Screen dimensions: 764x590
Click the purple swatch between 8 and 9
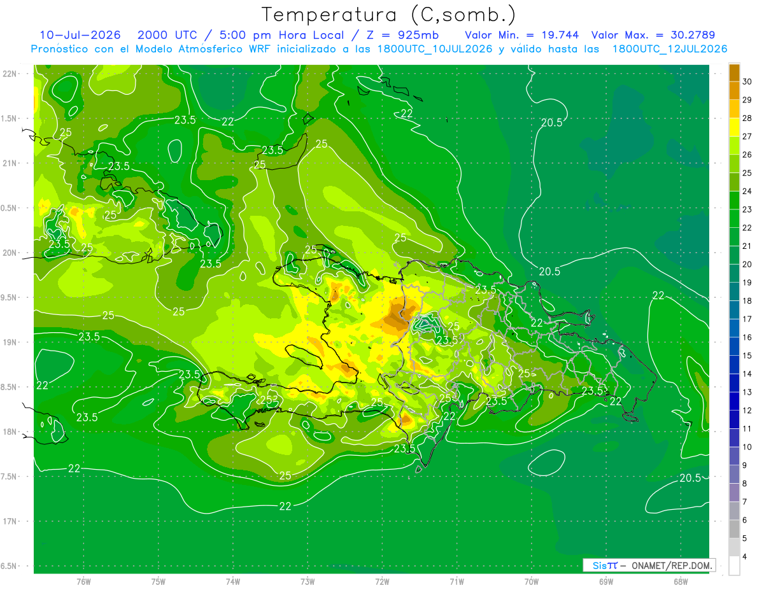[x=734, y=474]
